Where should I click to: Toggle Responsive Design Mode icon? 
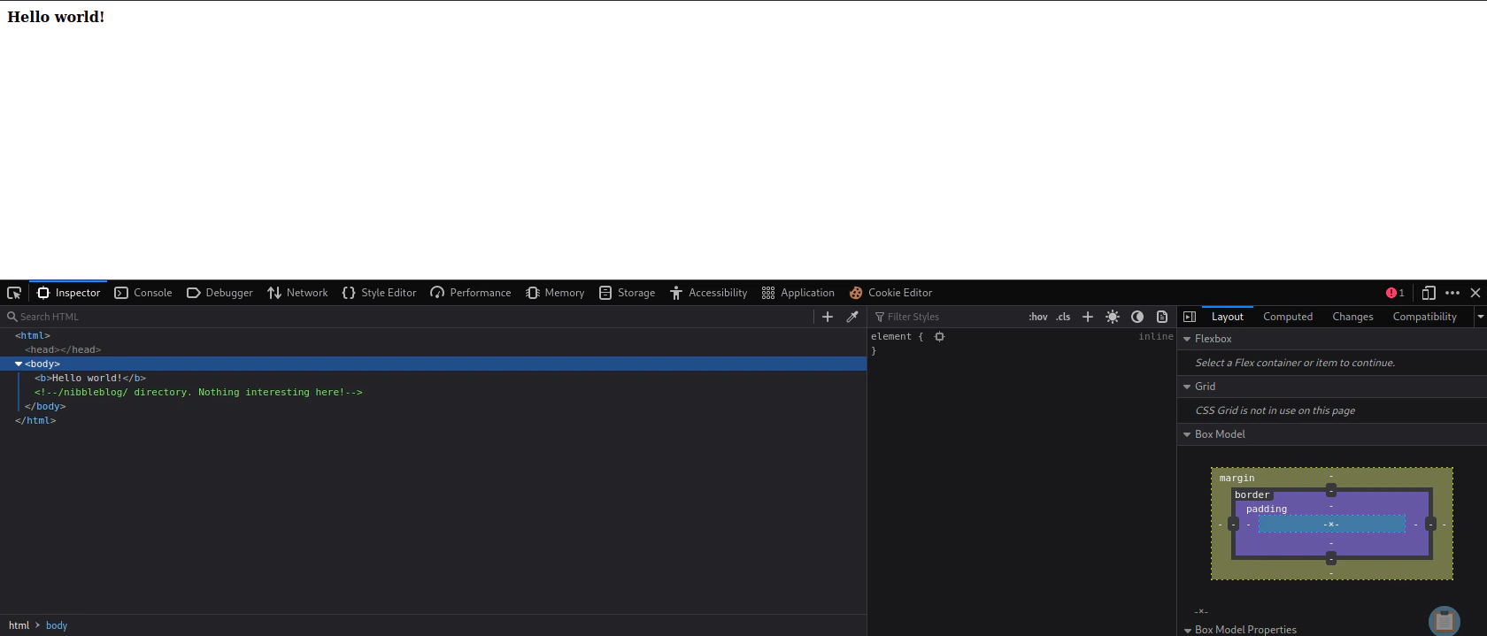tap(1429, 293)
